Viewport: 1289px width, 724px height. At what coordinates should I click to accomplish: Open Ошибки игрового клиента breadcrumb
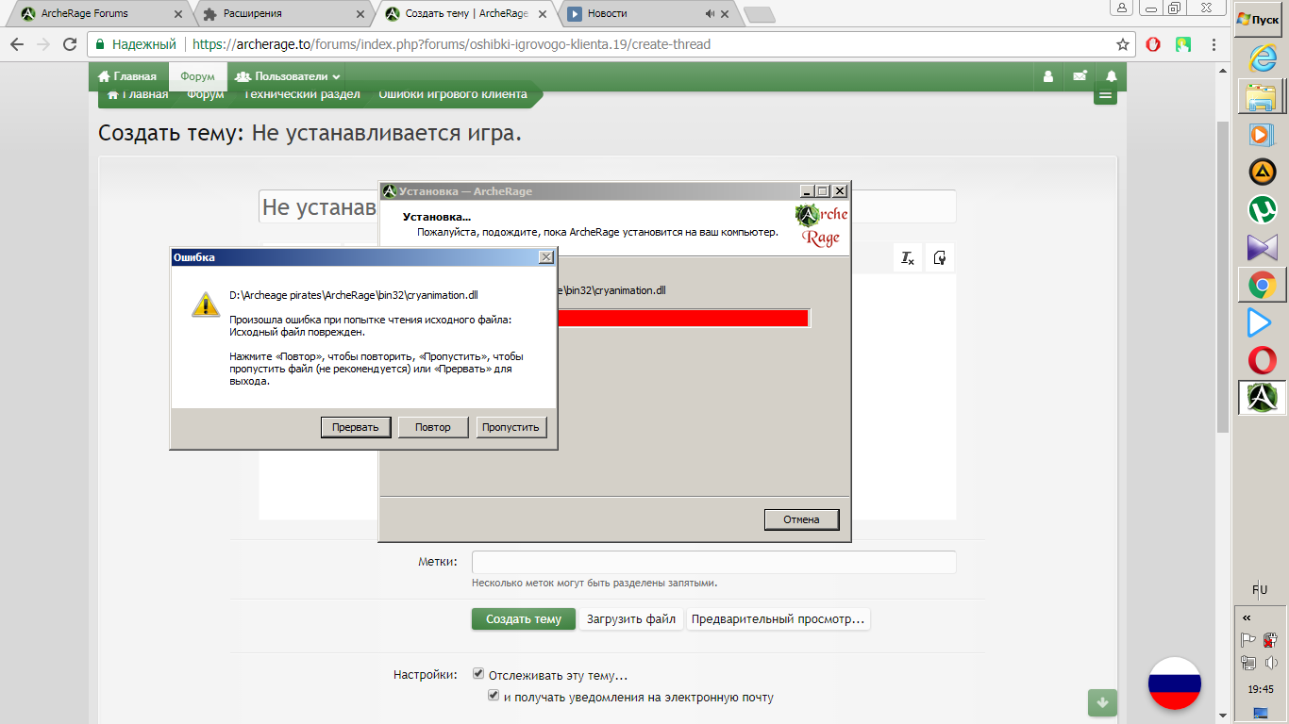453,94
